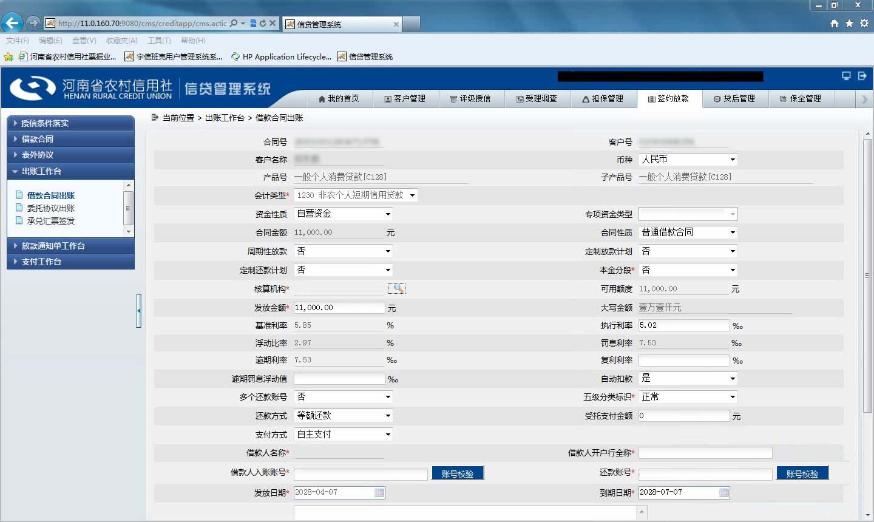Click the address bar search magnifier
The width and height of the screenshot is (874, 522).
(234, 23)
